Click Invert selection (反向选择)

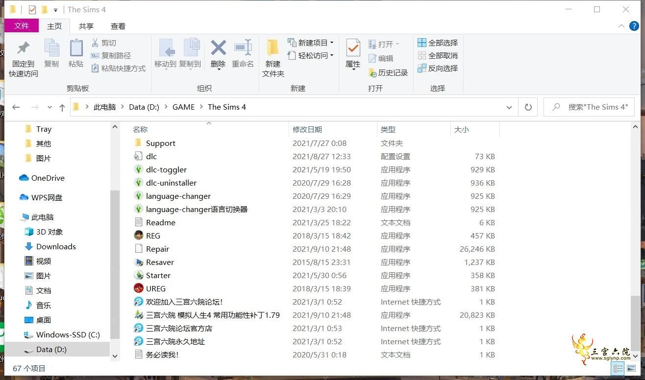438,68
